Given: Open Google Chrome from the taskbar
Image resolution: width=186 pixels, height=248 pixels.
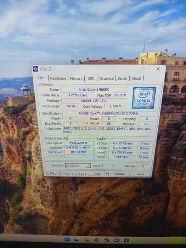Looking at the screenshot, I should 97,240.
